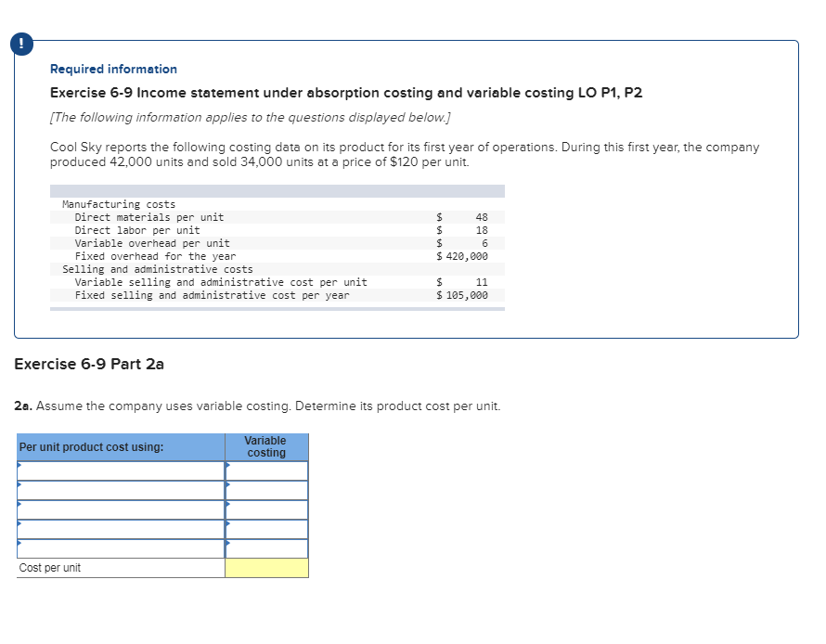Select the yellow Cost per unit input cell
This screenshot has width=826, height=644.
[266, 567]
